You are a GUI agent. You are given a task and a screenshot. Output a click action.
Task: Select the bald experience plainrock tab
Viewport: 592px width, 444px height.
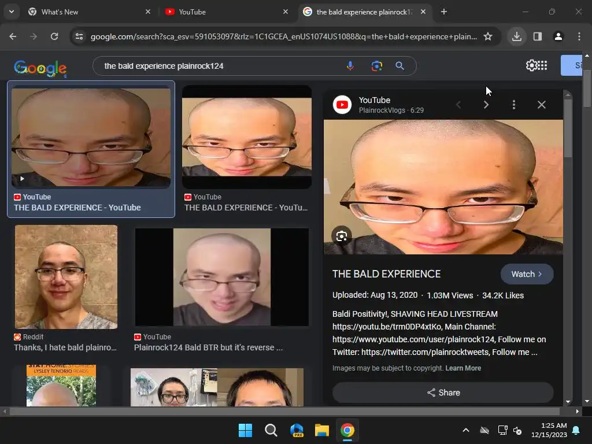[x=365, y=12]
